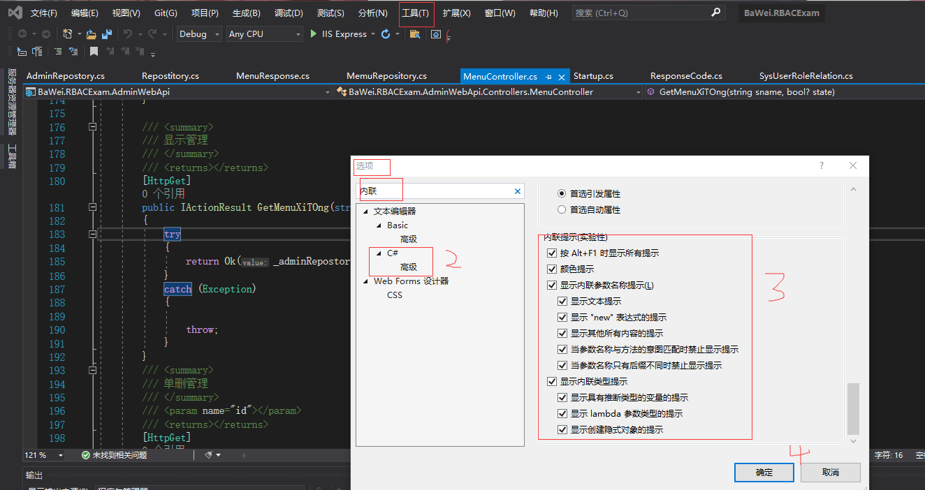Click the magnifier icon in the search box
Image resolution: width=925 pixels, height=490 pixels.
pos(716,13)
